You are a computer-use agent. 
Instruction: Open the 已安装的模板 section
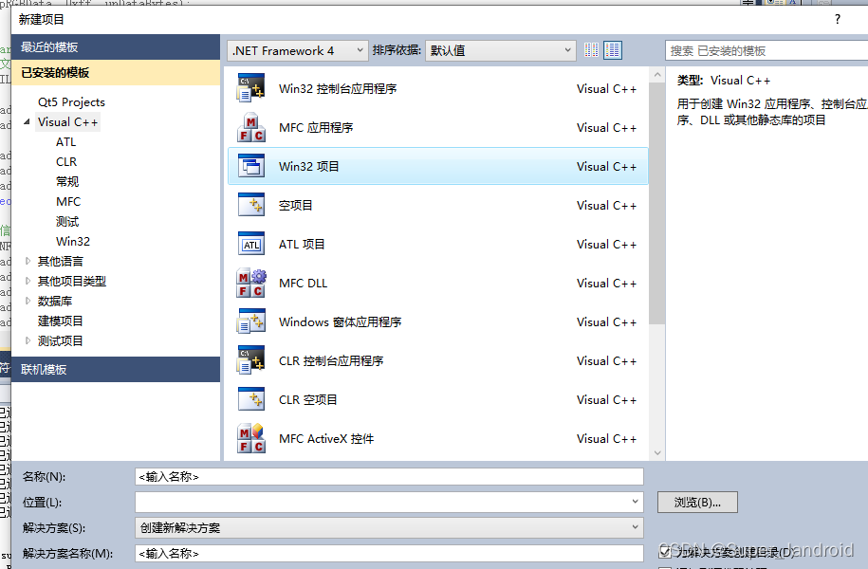pos(116,72)
